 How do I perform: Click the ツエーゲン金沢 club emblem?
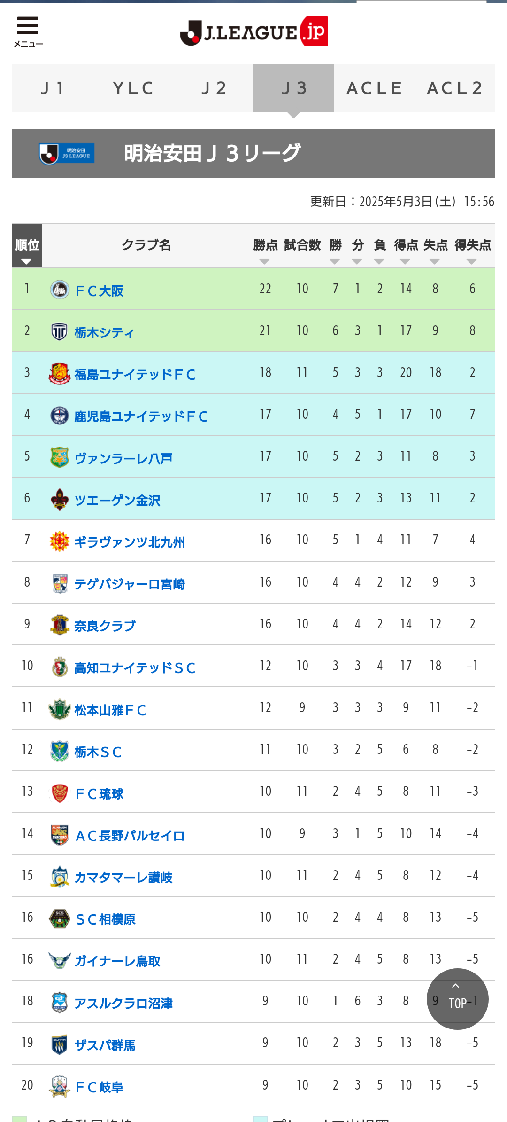(60, 500)
